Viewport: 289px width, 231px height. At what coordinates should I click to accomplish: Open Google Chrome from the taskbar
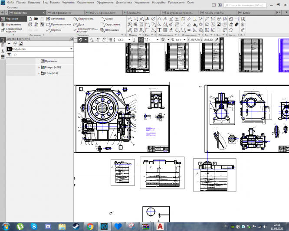pyautogui.click(x=90, y=226)
